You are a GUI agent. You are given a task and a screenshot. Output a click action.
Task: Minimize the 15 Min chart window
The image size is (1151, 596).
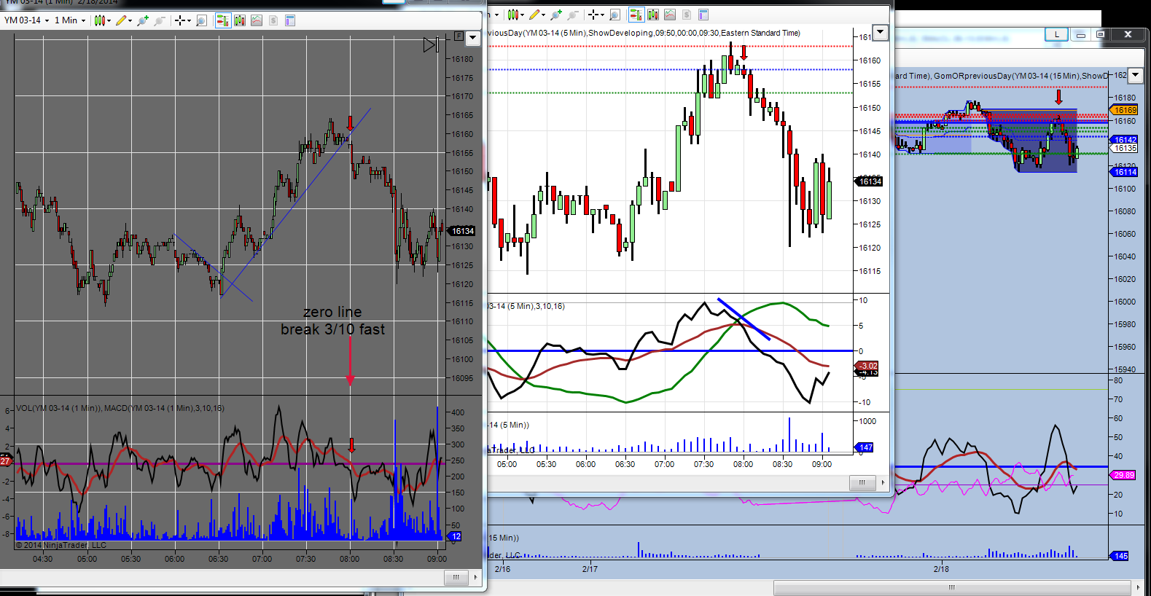(x=1081, y=34)
